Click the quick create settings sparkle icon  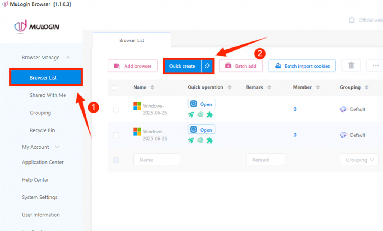click(x=207, y=66)
